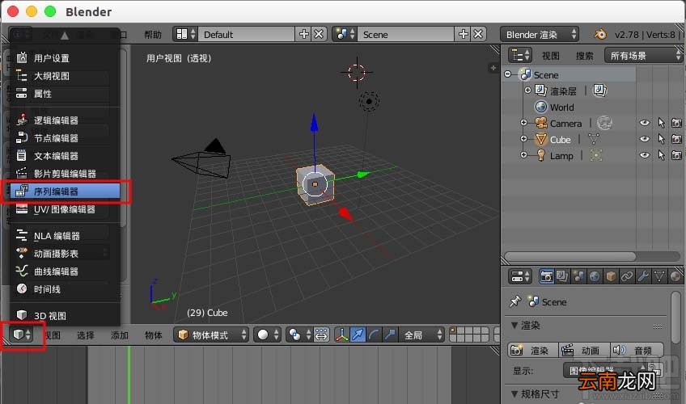The width and height of the screenshot is (686, 404).
Task: Expand the Lamp object in outliner
Action: 523,155
